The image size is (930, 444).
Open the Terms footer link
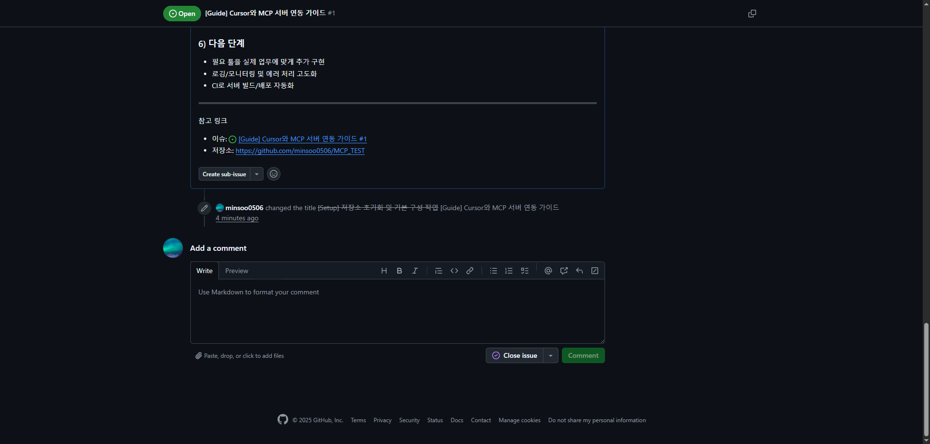[358, 420]
